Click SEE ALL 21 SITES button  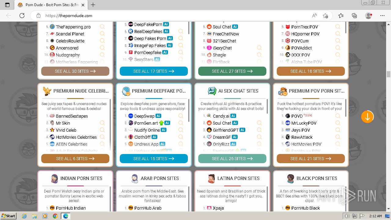click(311, 159)
